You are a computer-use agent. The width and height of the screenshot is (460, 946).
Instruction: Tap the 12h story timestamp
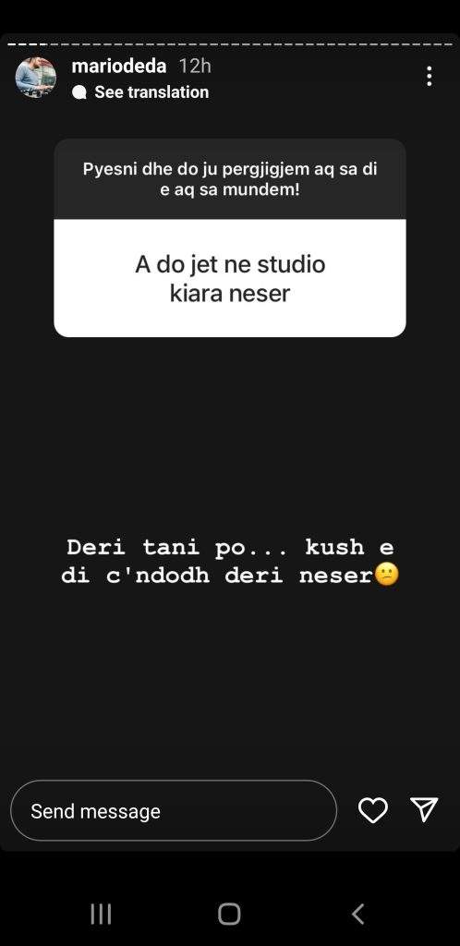coord(195,66)
